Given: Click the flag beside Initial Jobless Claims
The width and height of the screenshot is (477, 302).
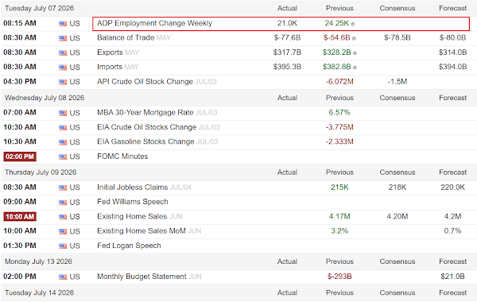Looking at the screenshot, I should point(63,188).
